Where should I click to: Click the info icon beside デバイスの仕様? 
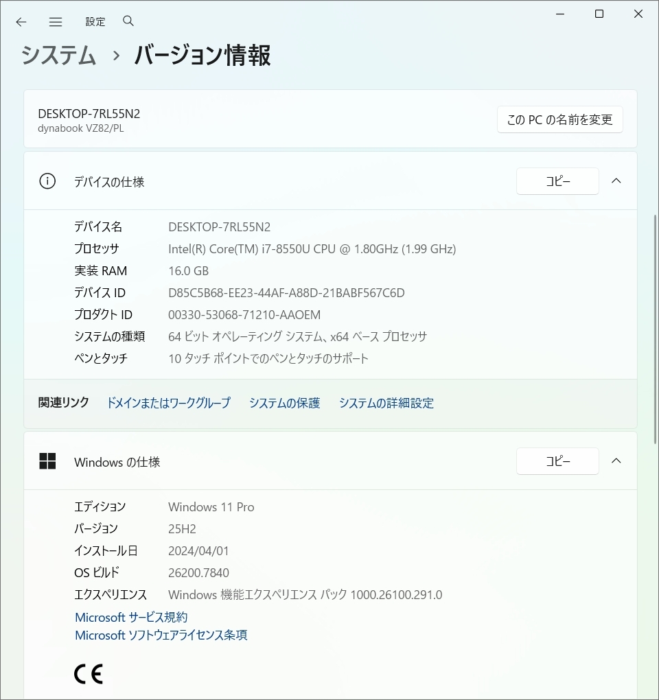click(x=47, y=181)
